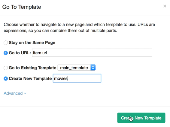Screen dimensions: 170x127
Task: Click the chevron icon beside Advanced
Action: pos(25,93)
